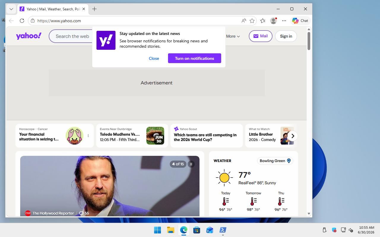Click the JUN 30 baseball event thumbnail

click(x=155, y=136)
